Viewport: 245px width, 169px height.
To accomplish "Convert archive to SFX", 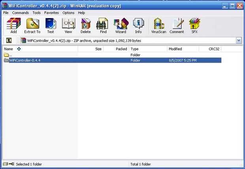I will tap(194, 25).
